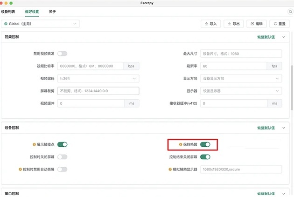Screen dimensions: 294x197
Task: Click the 导出 export button
Action: pos(234,24)
